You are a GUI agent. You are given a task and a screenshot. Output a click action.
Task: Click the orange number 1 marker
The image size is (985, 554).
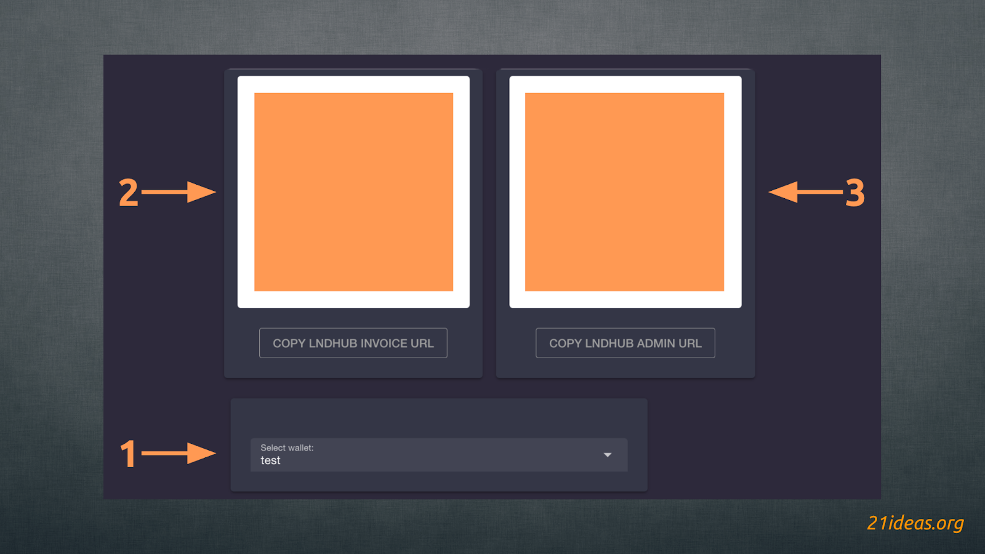click(127, 454)
